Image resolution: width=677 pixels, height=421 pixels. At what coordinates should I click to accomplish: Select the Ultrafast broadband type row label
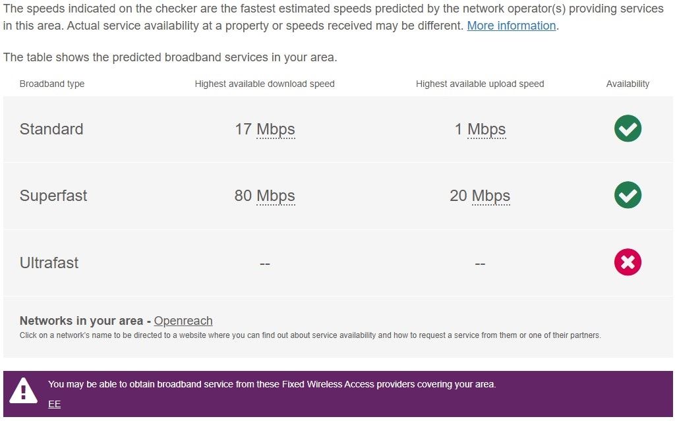tap(49, 263)
